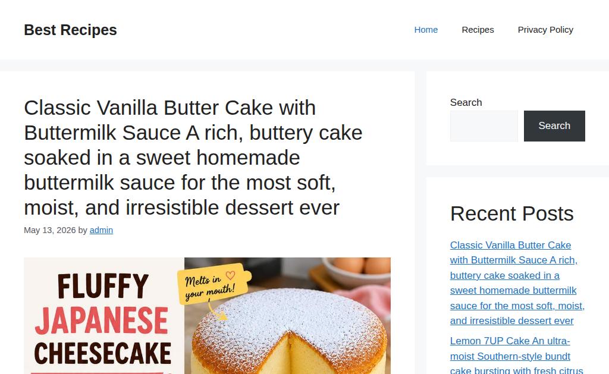Open the Classic Vanilla Butter Cake recent post link
This screenshot has height=374, width=609.
click(x=517, y=283)
